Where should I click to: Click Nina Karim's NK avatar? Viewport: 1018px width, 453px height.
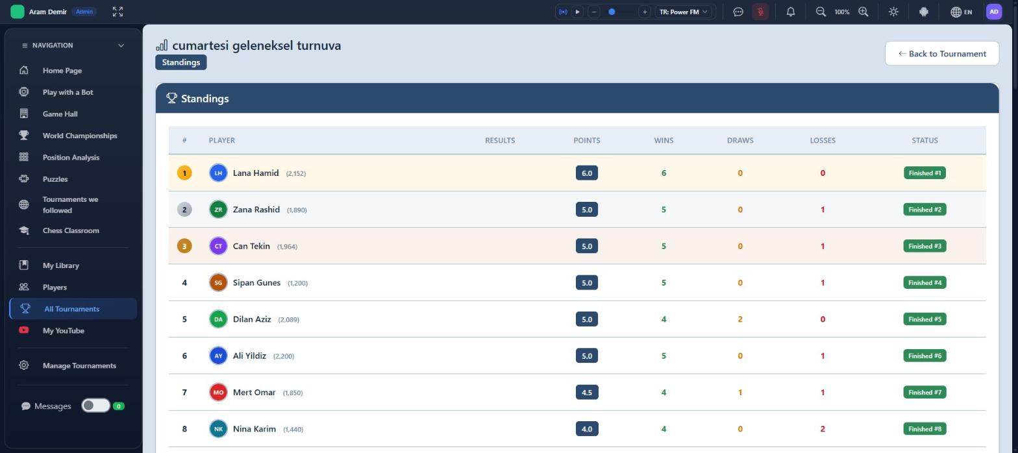point(218,429)
